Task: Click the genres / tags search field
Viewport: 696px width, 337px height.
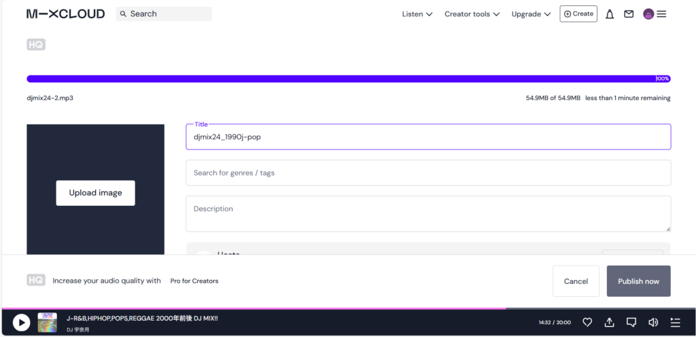Action: pos(428,173)
